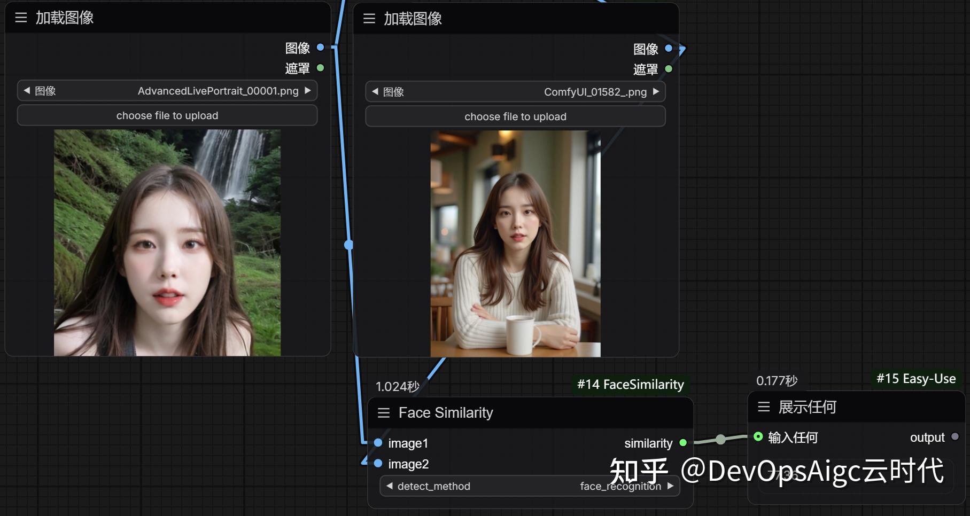This screenshot has height=516, width=970.
Task: Click the 遮罩 output socket on left load node
Action: point(320,68)
